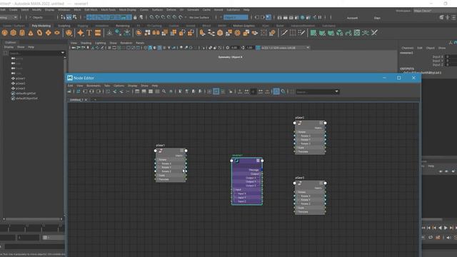Toggle view mode square on reverse1 node
Image resolution: width=457 pixels, height=257 pixels.
[258, 161]
